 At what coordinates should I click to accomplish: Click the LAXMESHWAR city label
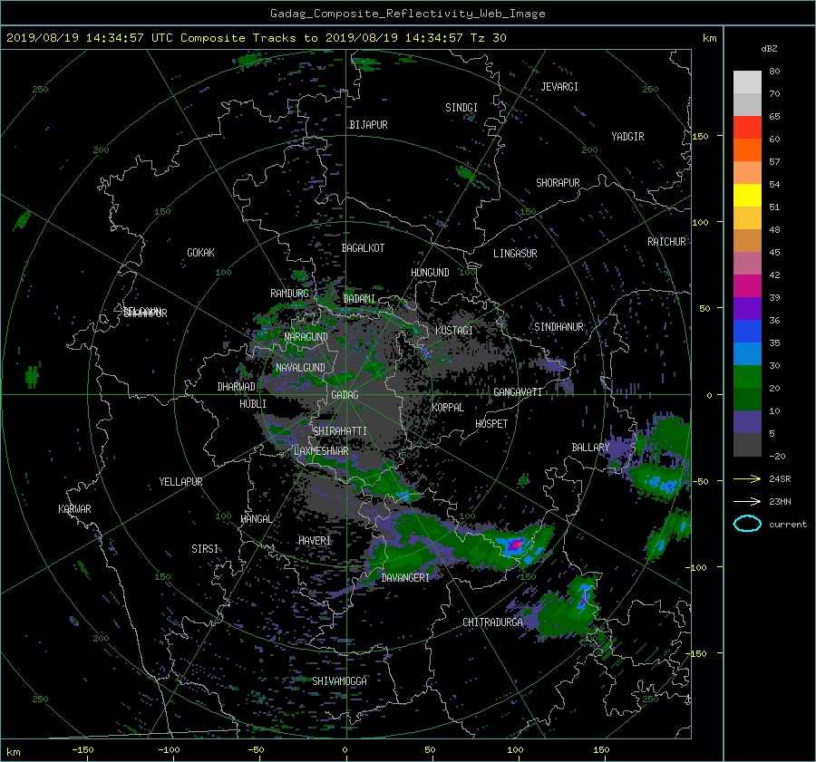coord(321,451)
